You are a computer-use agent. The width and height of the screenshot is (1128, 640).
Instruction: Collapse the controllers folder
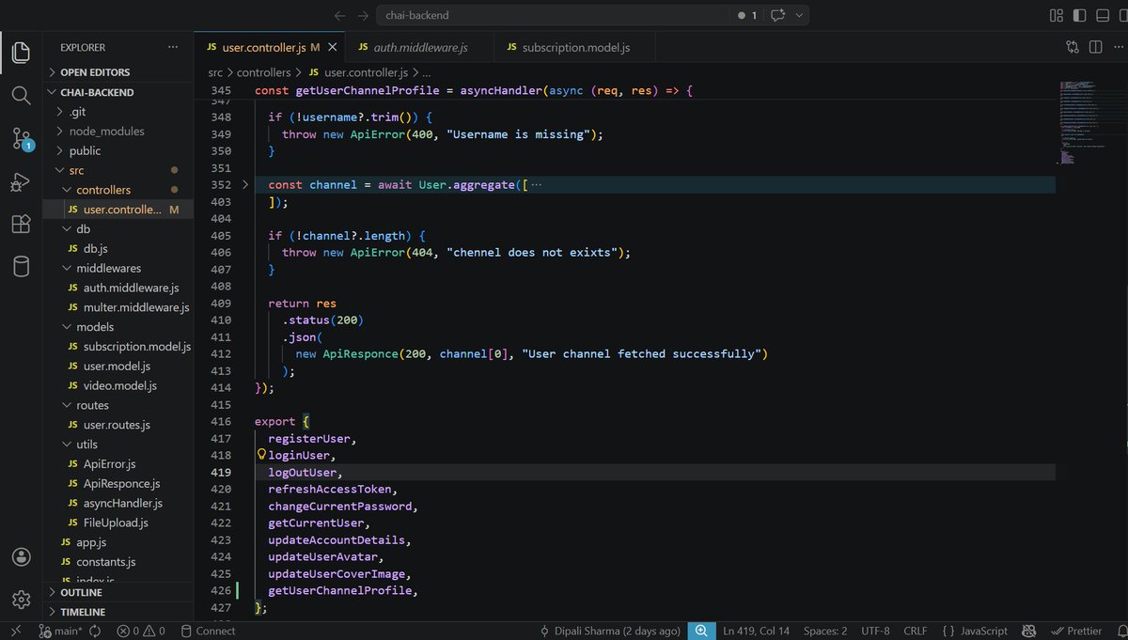117,190
